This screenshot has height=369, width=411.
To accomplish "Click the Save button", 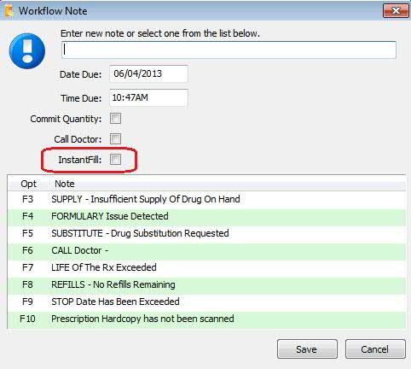I will click(x=307, y=349).
